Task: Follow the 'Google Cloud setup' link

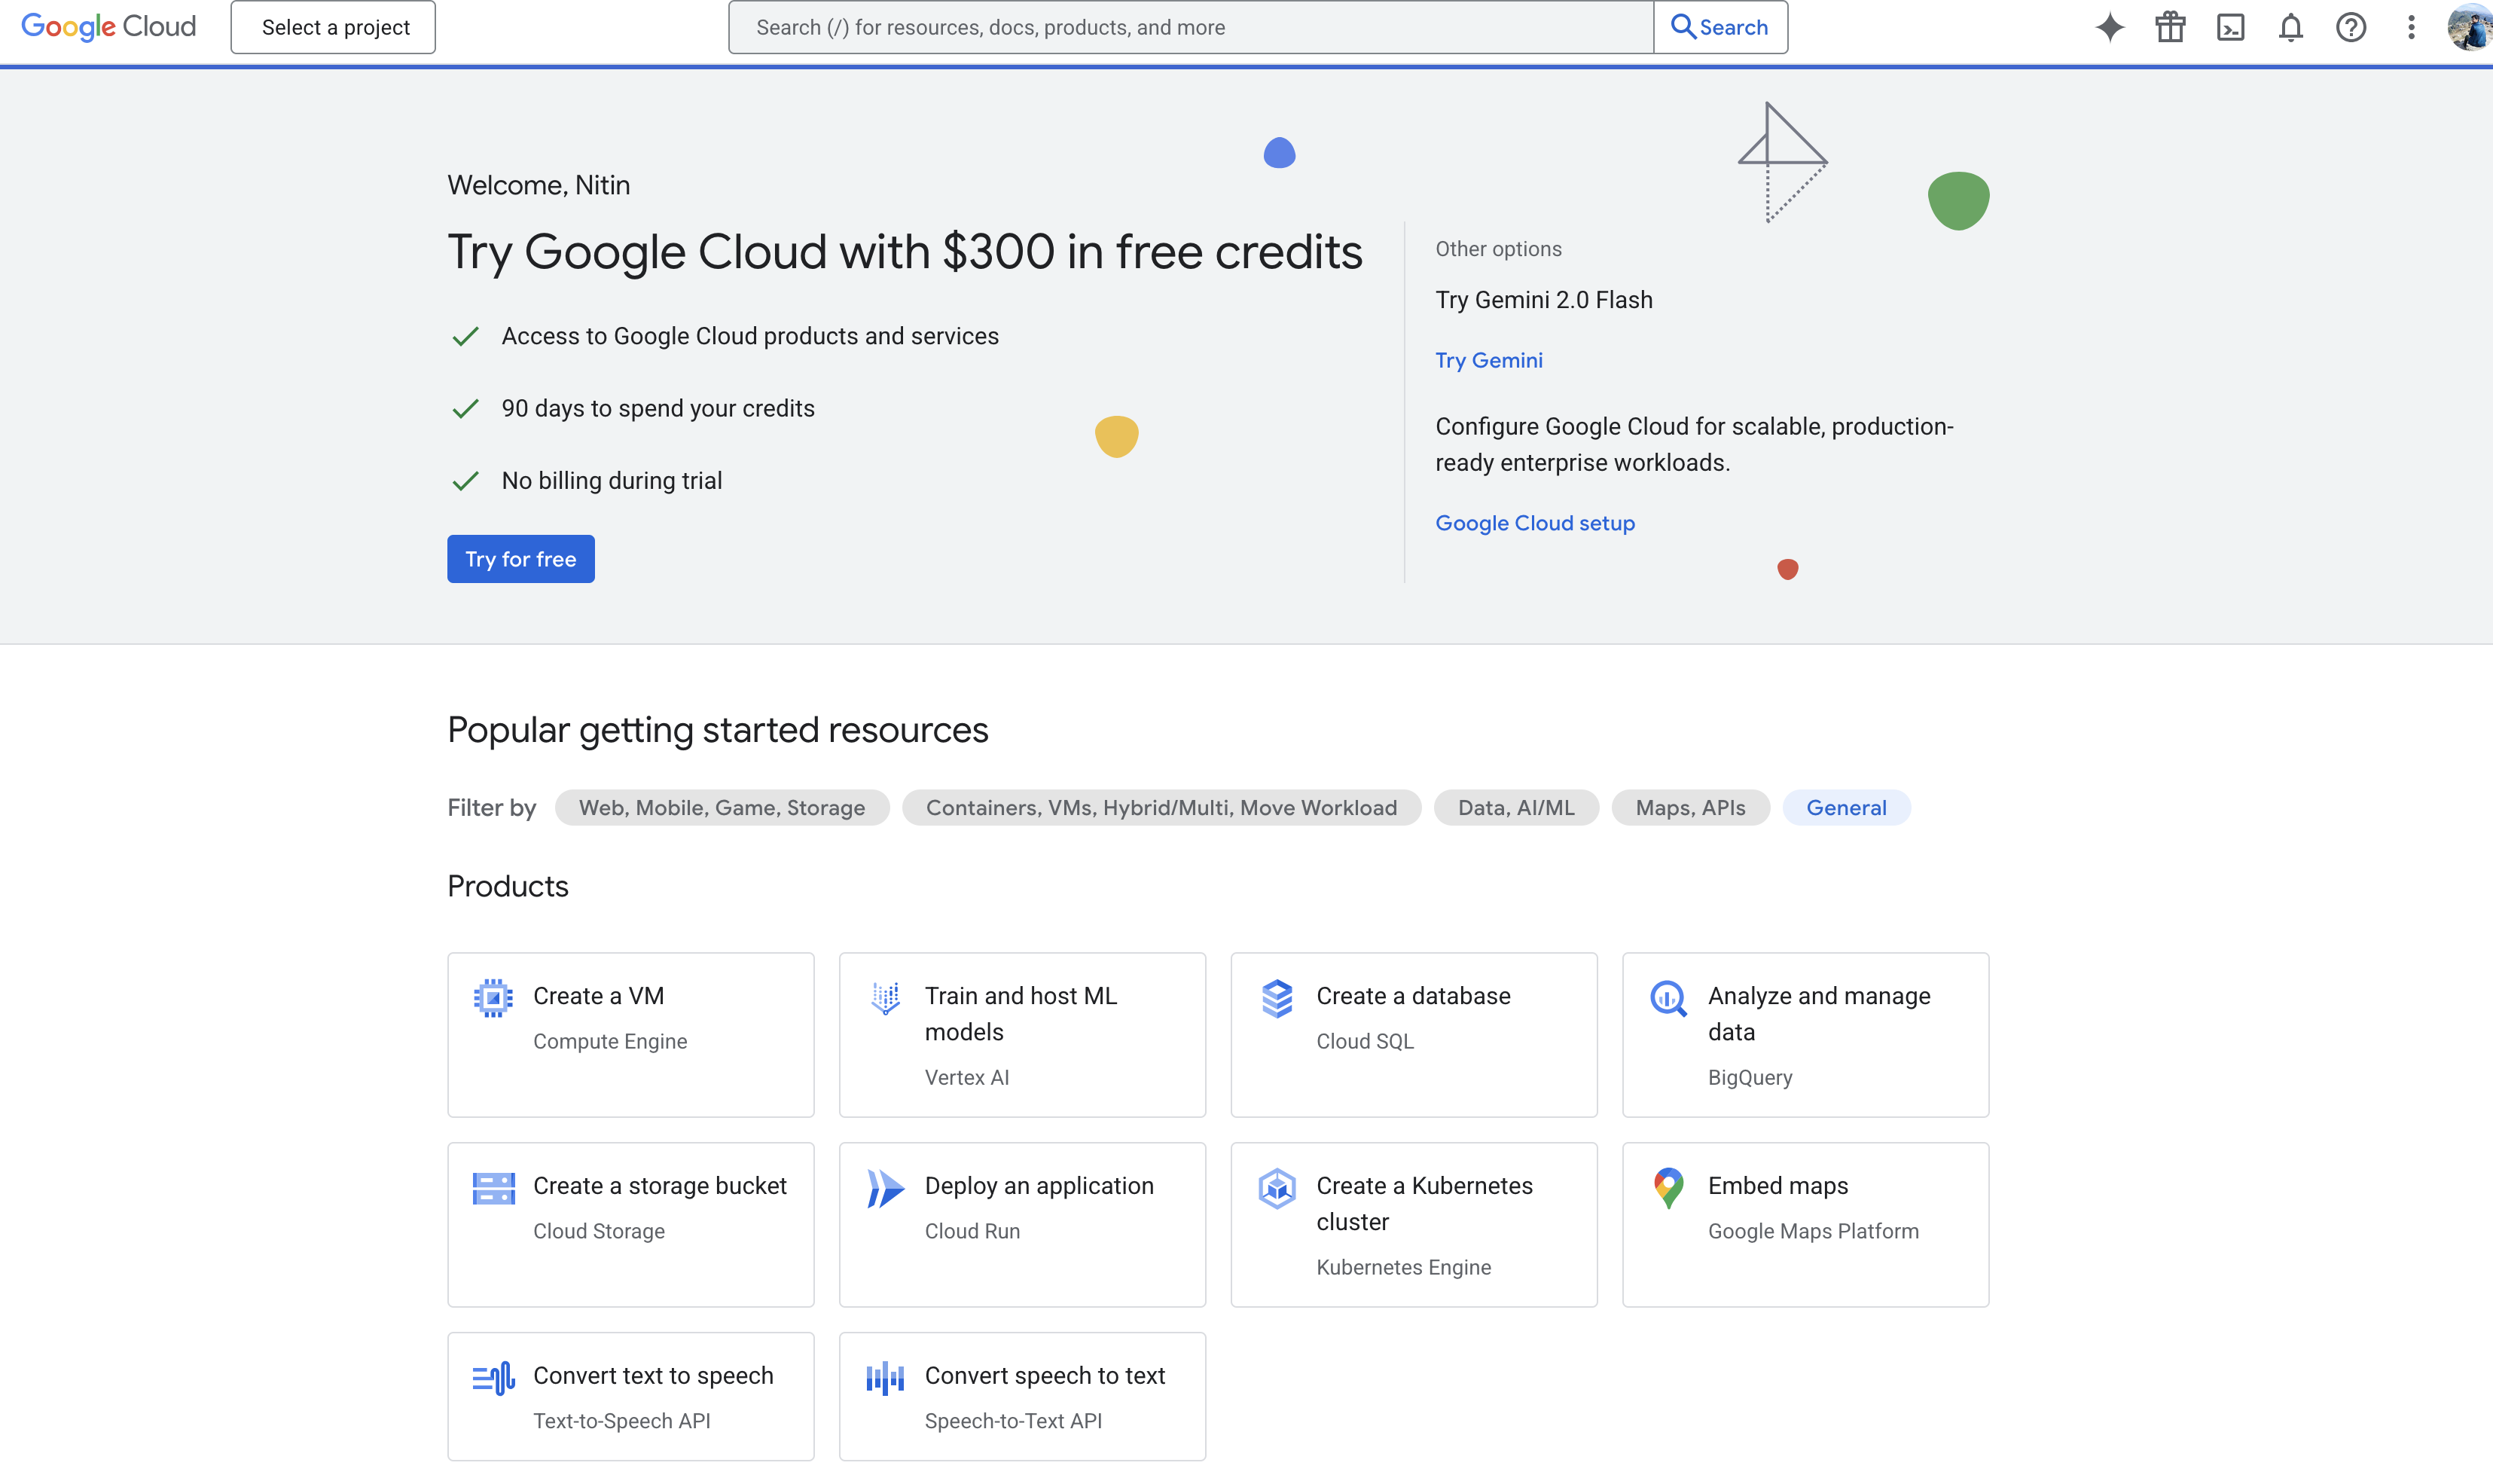Action: (x=1534, y=522)
